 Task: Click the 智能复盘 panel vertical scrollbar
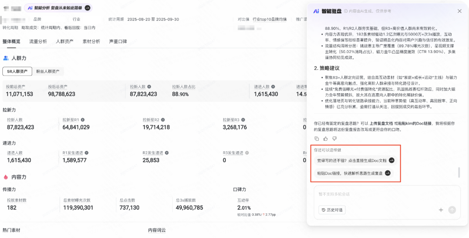(x=459, y=173)
